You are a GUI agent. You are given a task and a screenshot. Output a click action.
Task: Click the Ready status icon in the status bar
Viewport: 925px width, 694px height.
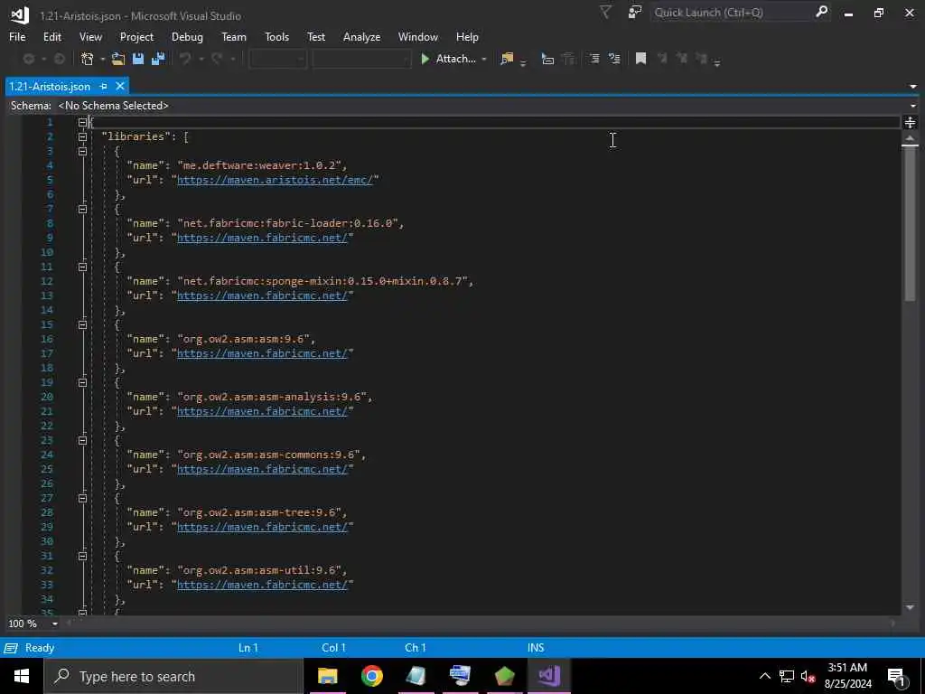pyautogui.click(x=11, y=648)
